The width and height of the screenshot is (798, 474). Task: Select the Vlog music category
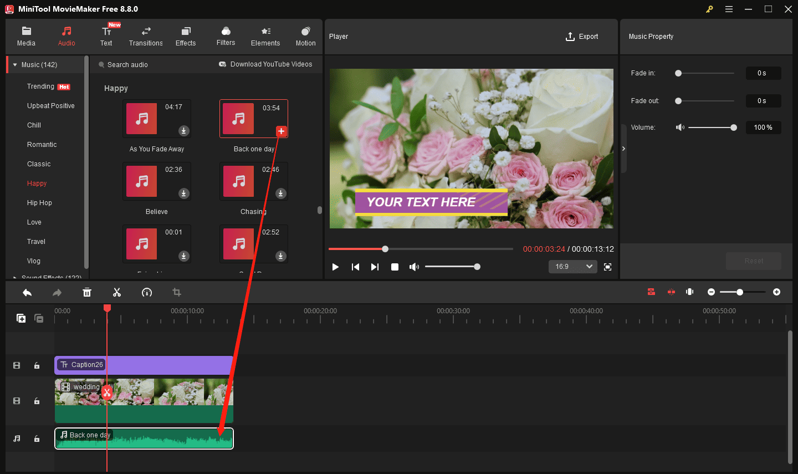33,261
